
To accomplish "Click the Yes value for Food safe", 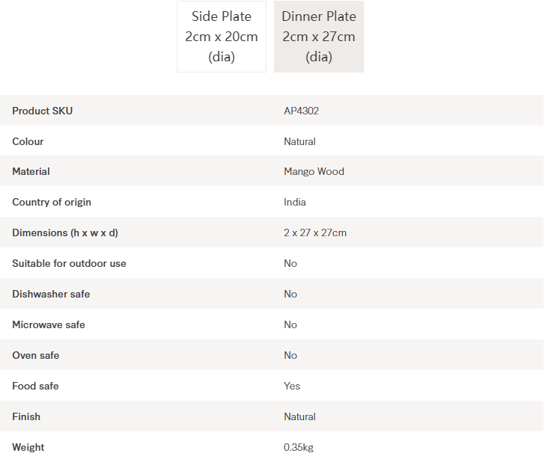I will coord(292,386).
